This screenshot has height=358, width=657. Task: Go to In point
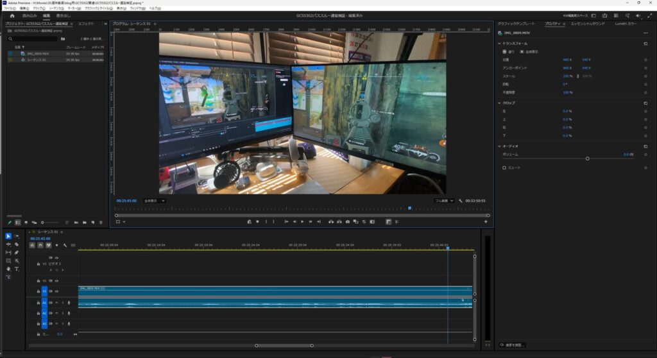pos(286,222)
